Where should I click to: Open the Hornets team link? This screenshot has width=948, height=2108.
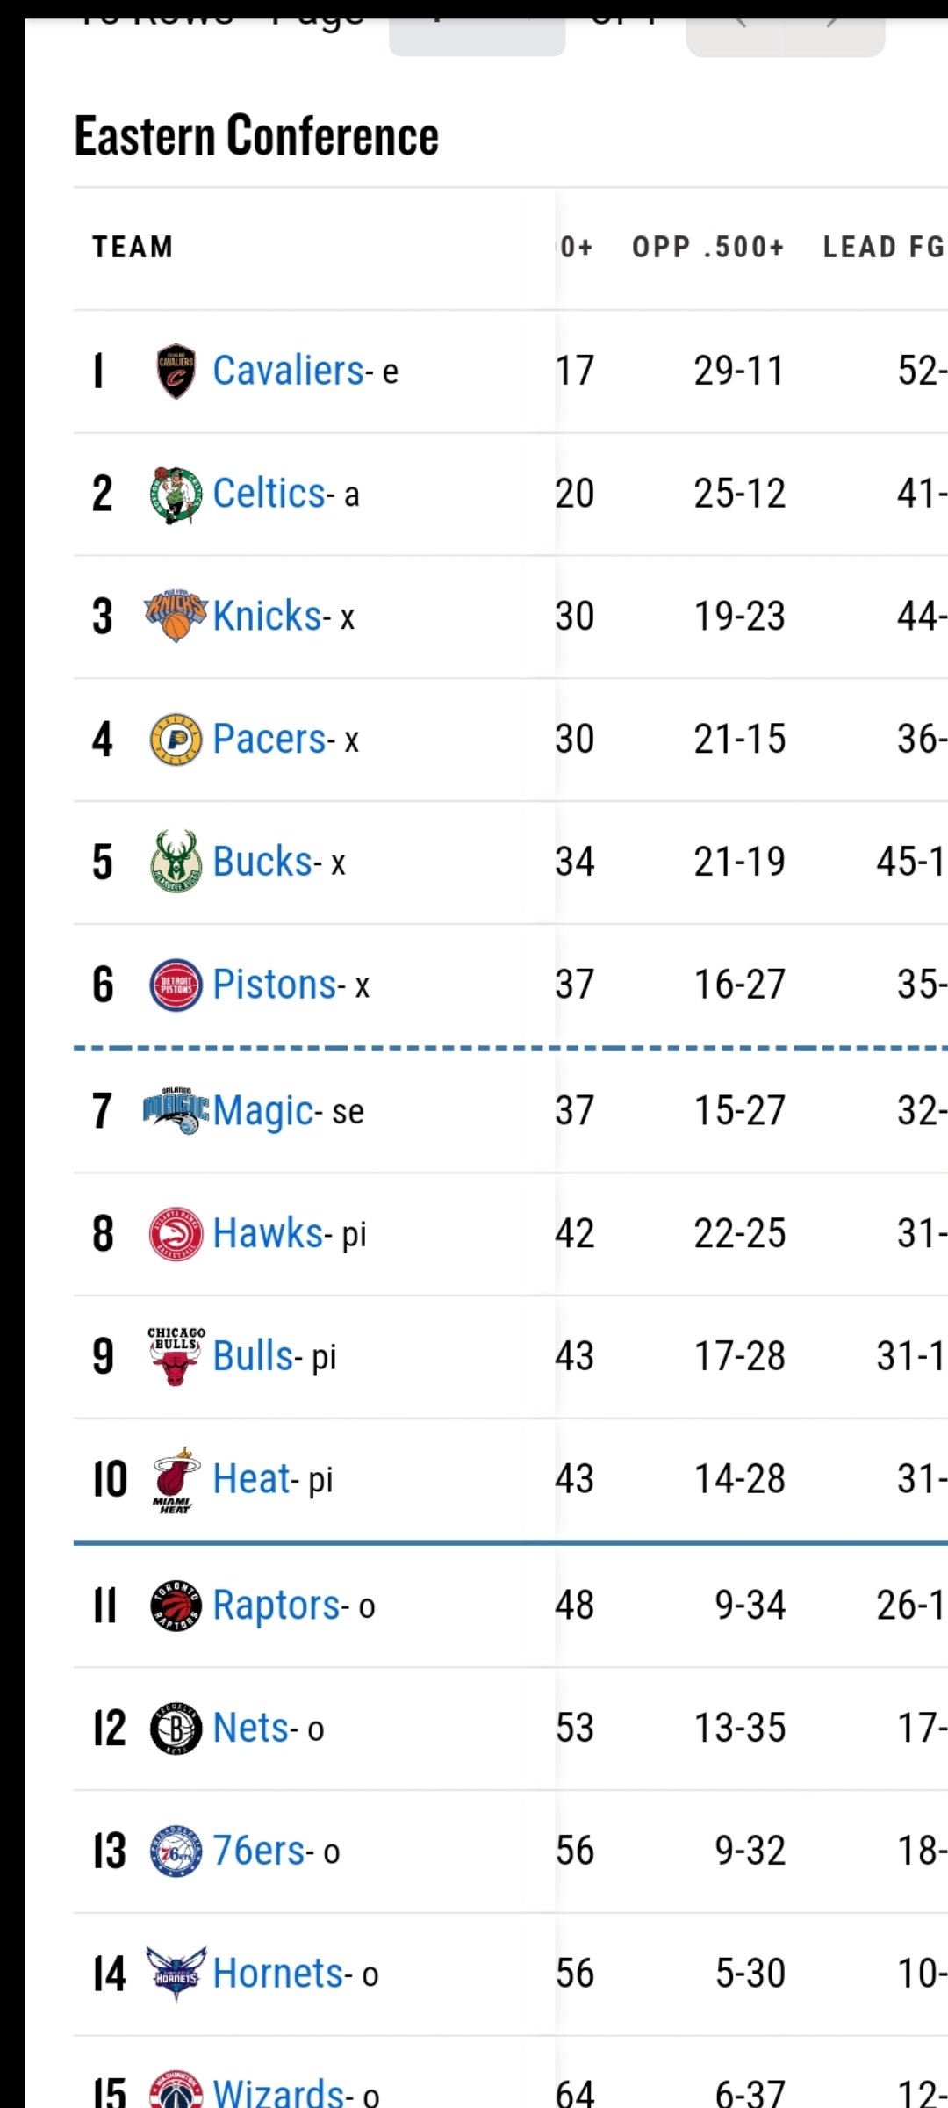point(278,1974)
